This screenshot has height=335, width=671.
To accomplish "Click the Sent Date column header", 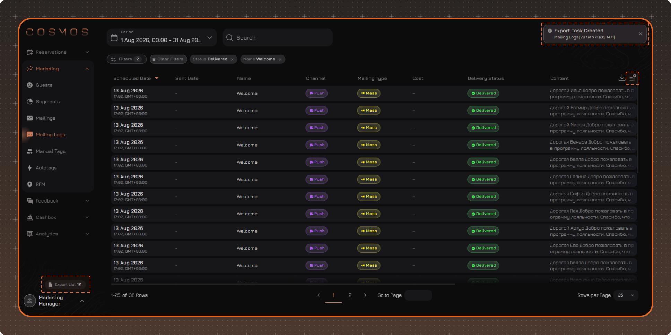I will (x=187, y=78).
